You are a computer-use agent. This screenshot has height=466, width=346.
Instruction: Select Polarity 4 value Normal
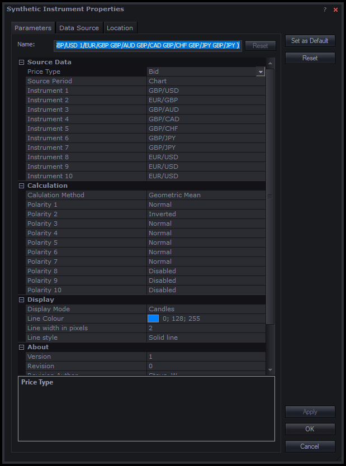point(206,234)
